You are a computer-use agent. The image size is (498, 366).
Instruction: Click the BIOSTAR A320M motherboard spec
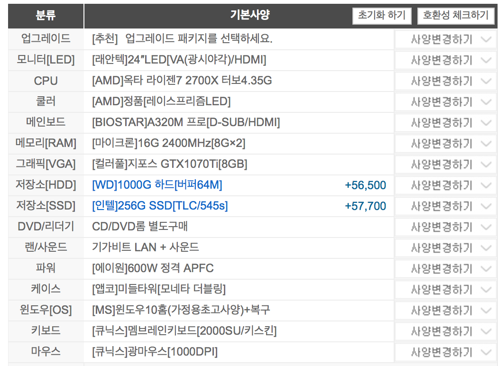tap(186, 122)
